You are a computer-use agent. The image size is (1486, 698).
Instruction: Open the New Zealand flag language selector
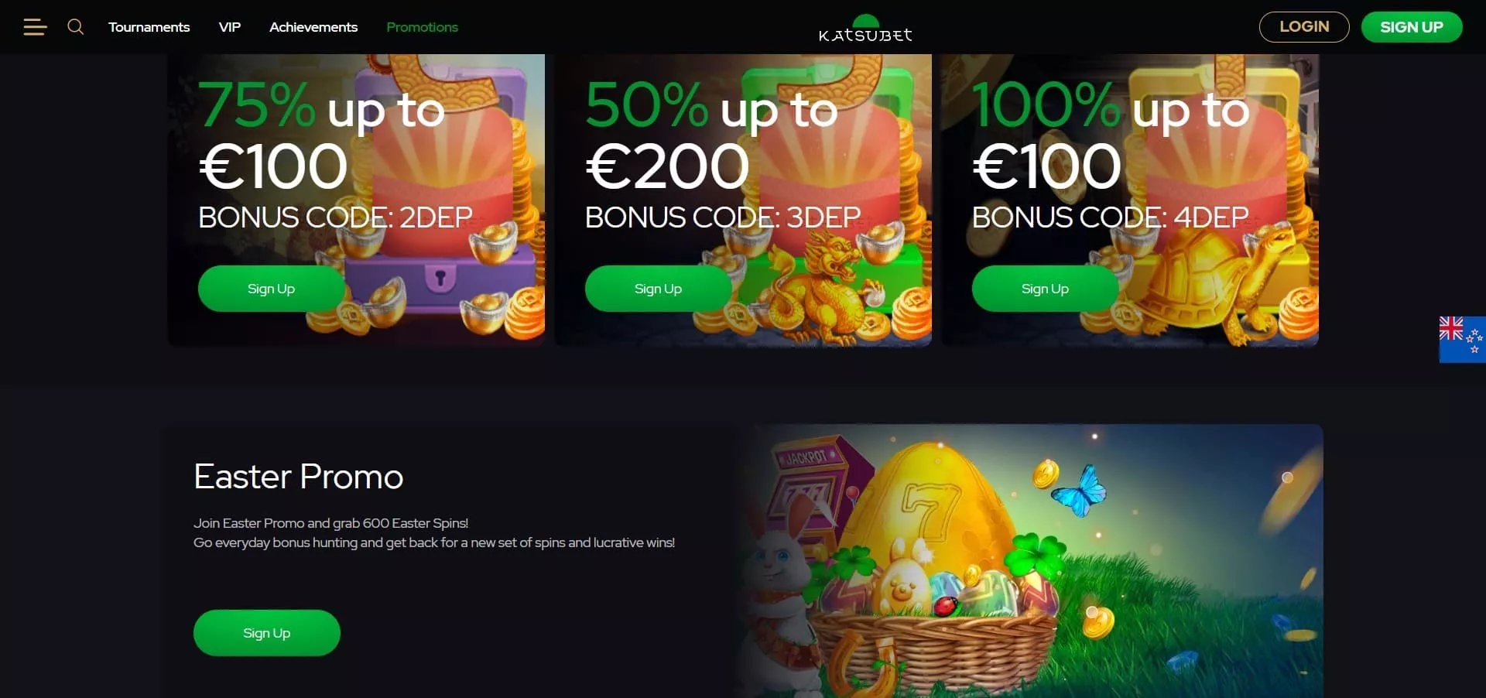1462,339
